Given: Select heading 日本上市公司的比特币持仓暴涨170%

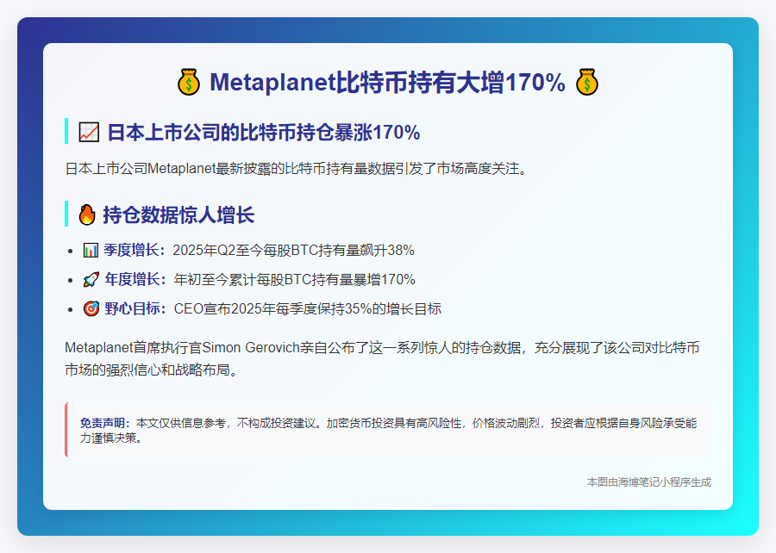Looking at the screenshot, I should [263, 133].
